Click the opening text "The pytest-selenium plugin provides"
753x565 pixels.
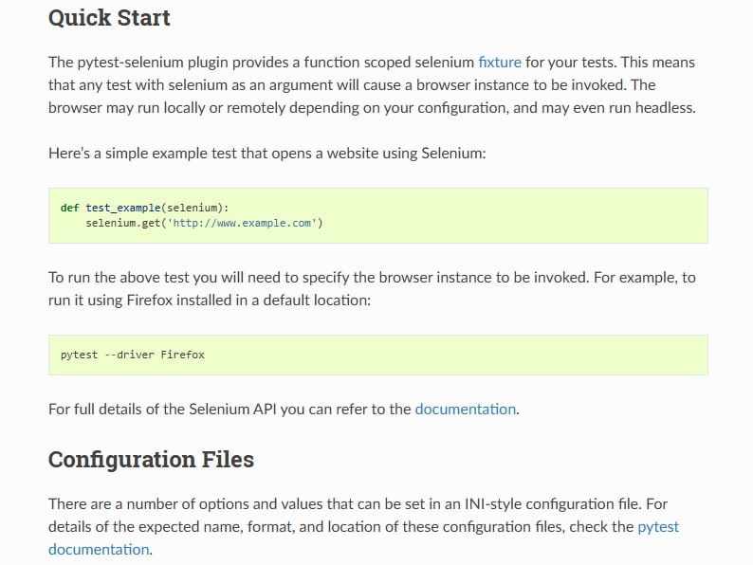point(171,63)
